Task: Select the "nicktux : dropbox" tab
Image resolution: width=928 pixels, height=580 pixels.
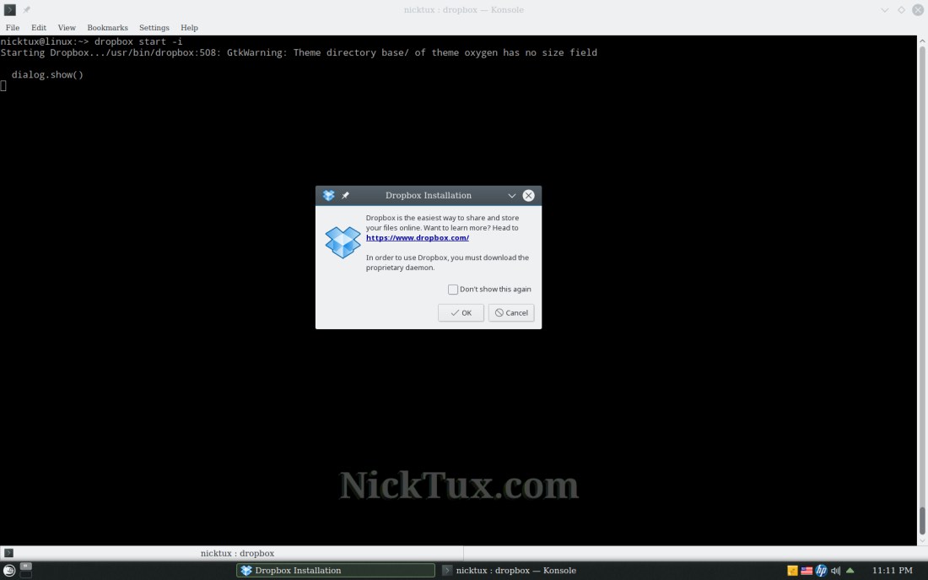Action: pyautogui.click(x=237, y=553)
